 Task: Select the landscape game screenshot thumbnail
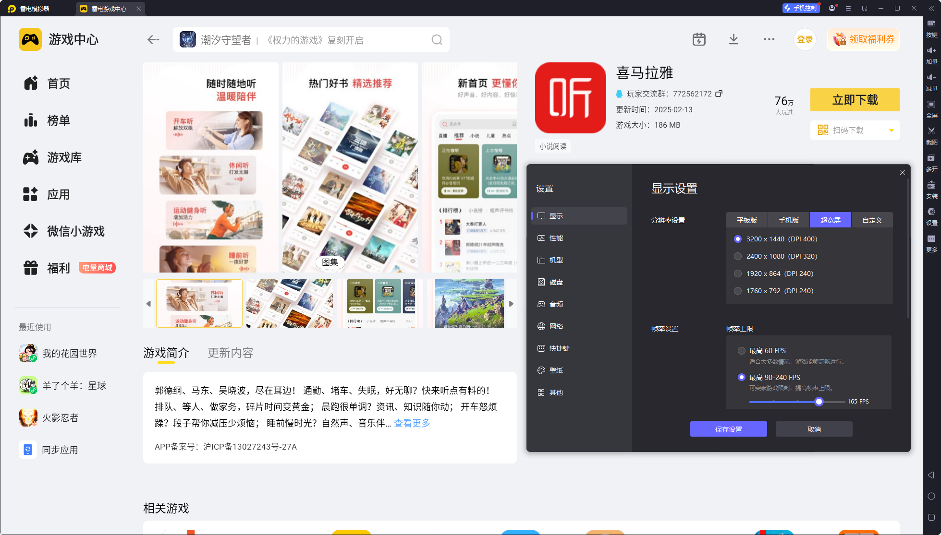[469, 304]
